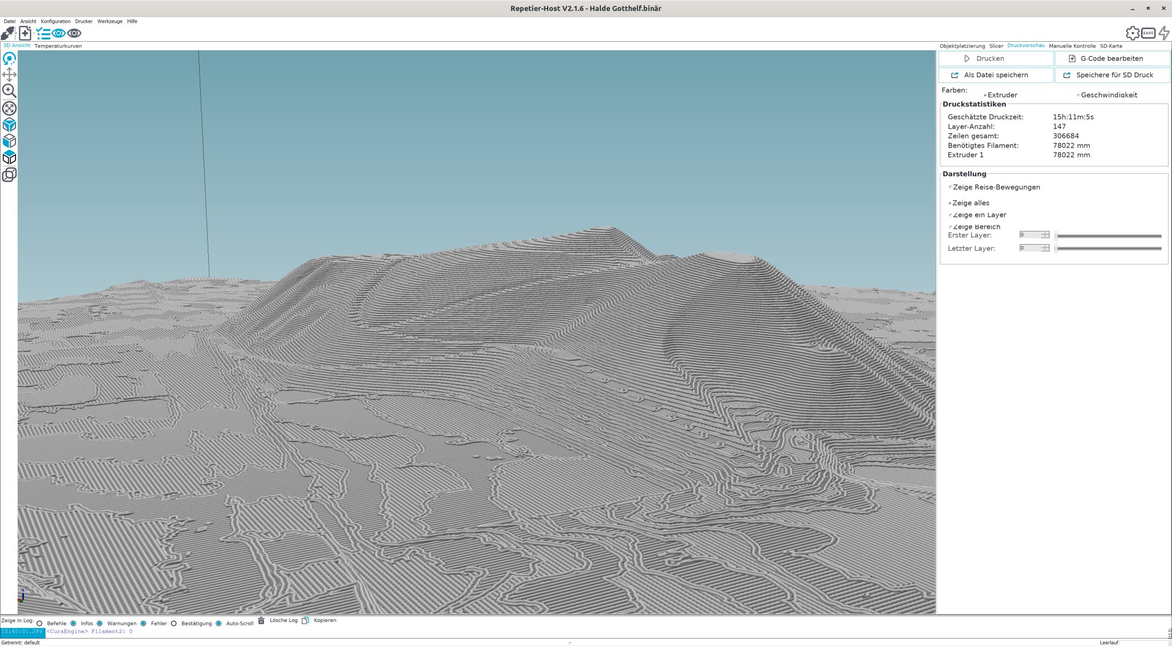Screen dimensions: 1172x646
Task: Click Als Datei speichern button
Action: (x=995, y=75)
